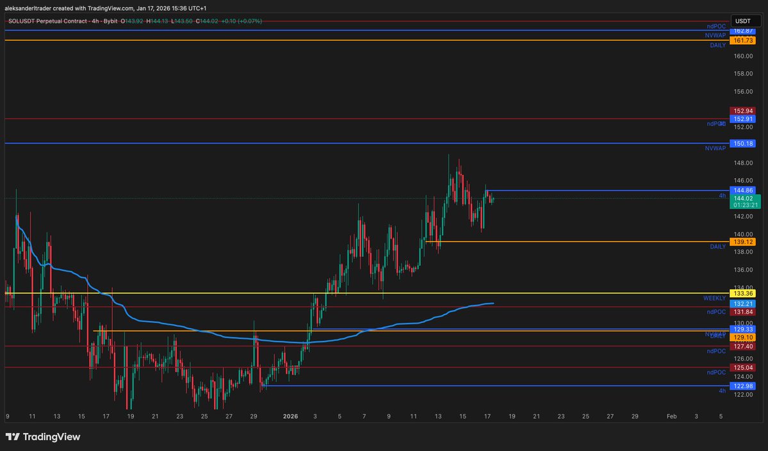Viewport: 768px width, 451px height.
Task: Click the red 127.40 price tag
Action: (743, 346)
